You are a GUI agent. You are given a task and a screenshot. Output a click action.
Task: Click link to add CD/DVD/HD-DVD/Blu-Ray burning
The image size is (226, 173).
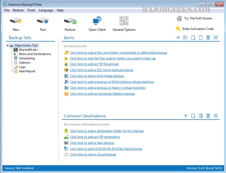pyautogui.click(x=106, y=149)
